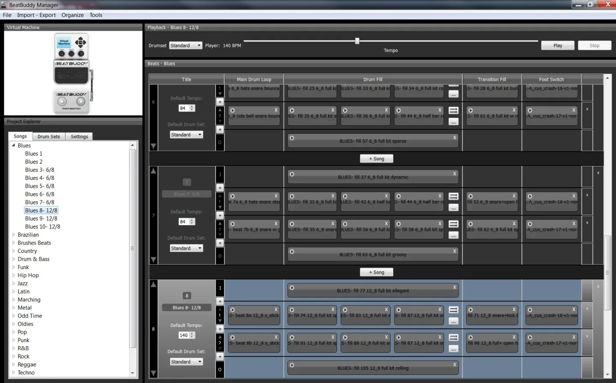Click Project Explorer vertical scrollbar thumb
The width and height of the screenshot is (616, 383).
tap(133, 248)
